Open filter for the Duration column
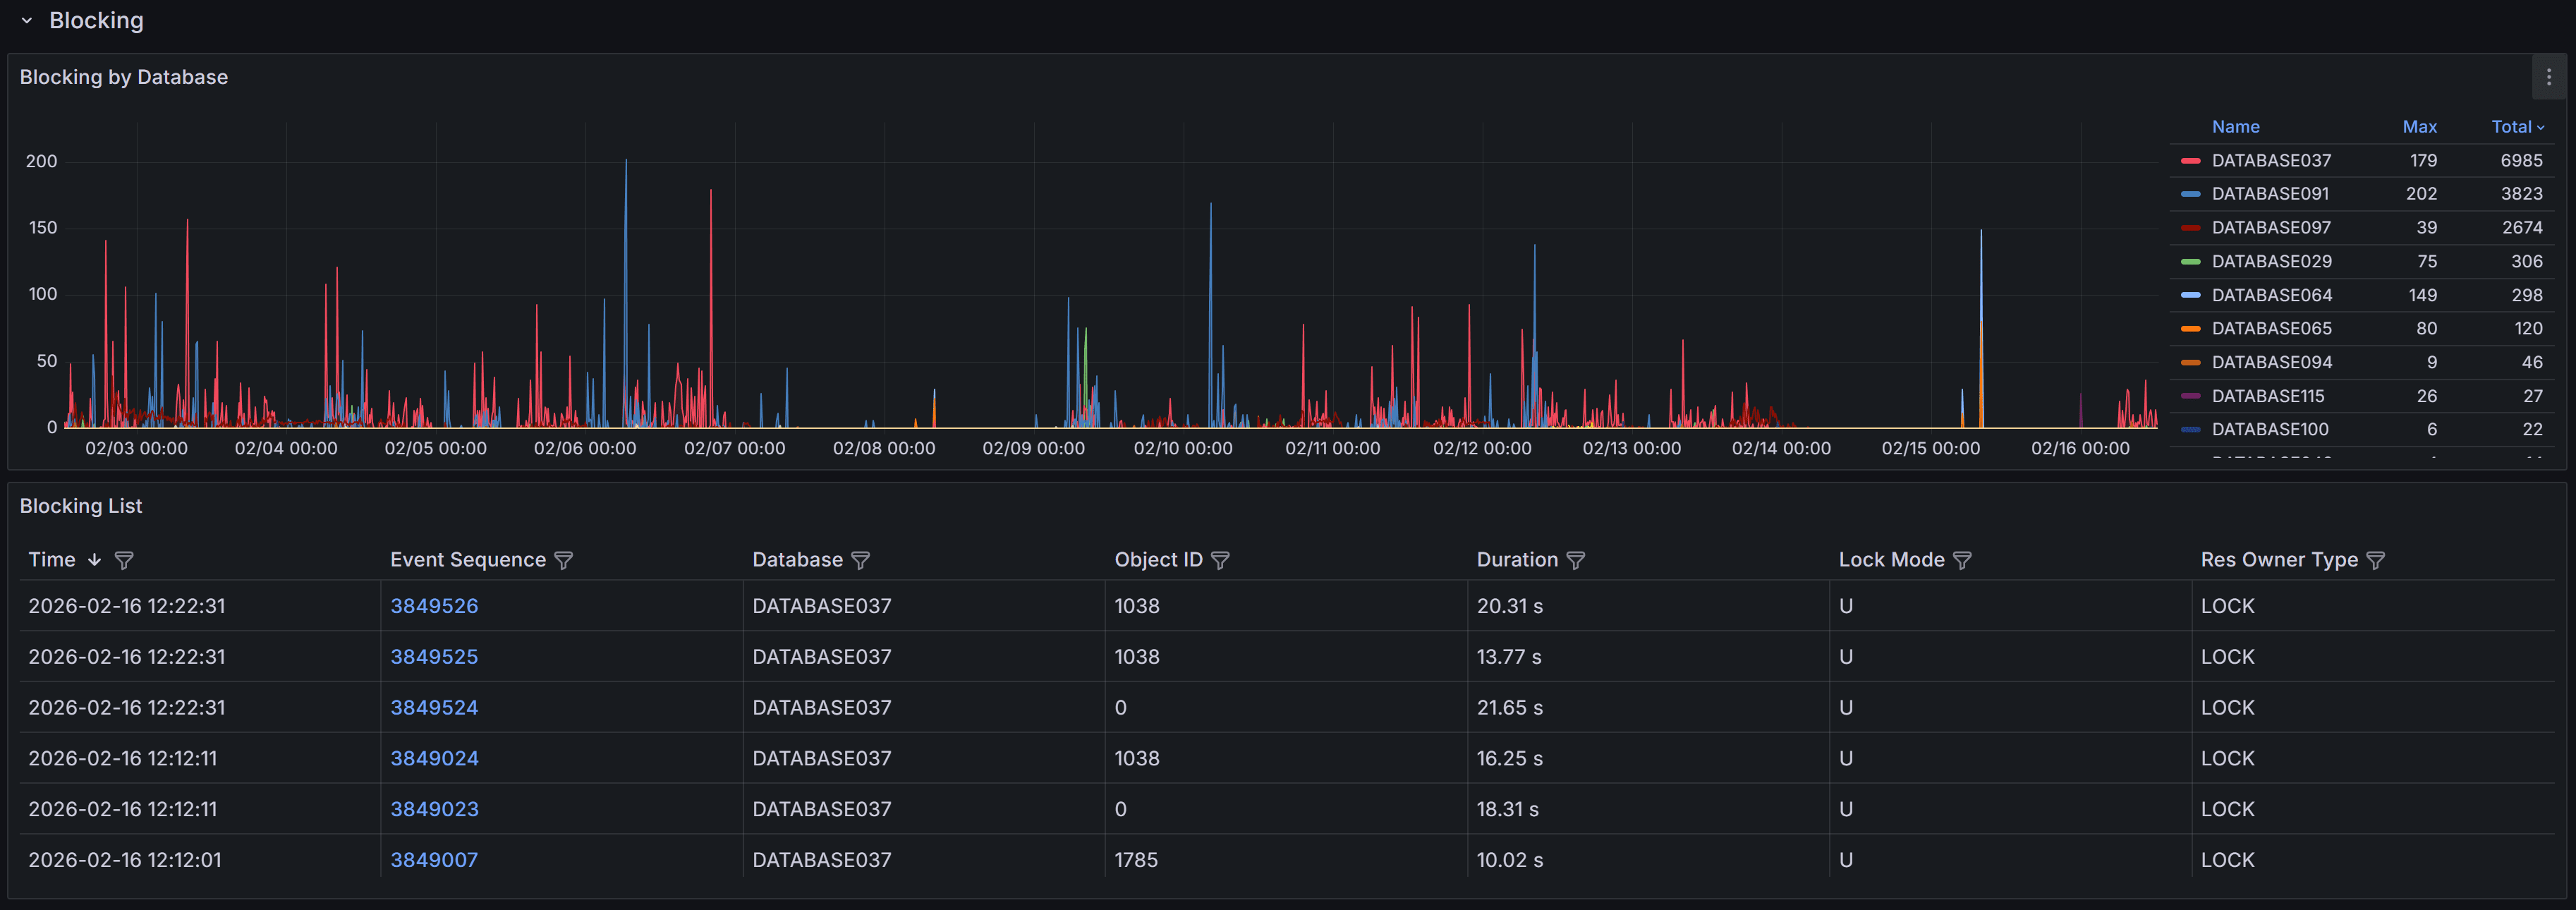The image size is (2576, 910). (x=1577, y=560)
